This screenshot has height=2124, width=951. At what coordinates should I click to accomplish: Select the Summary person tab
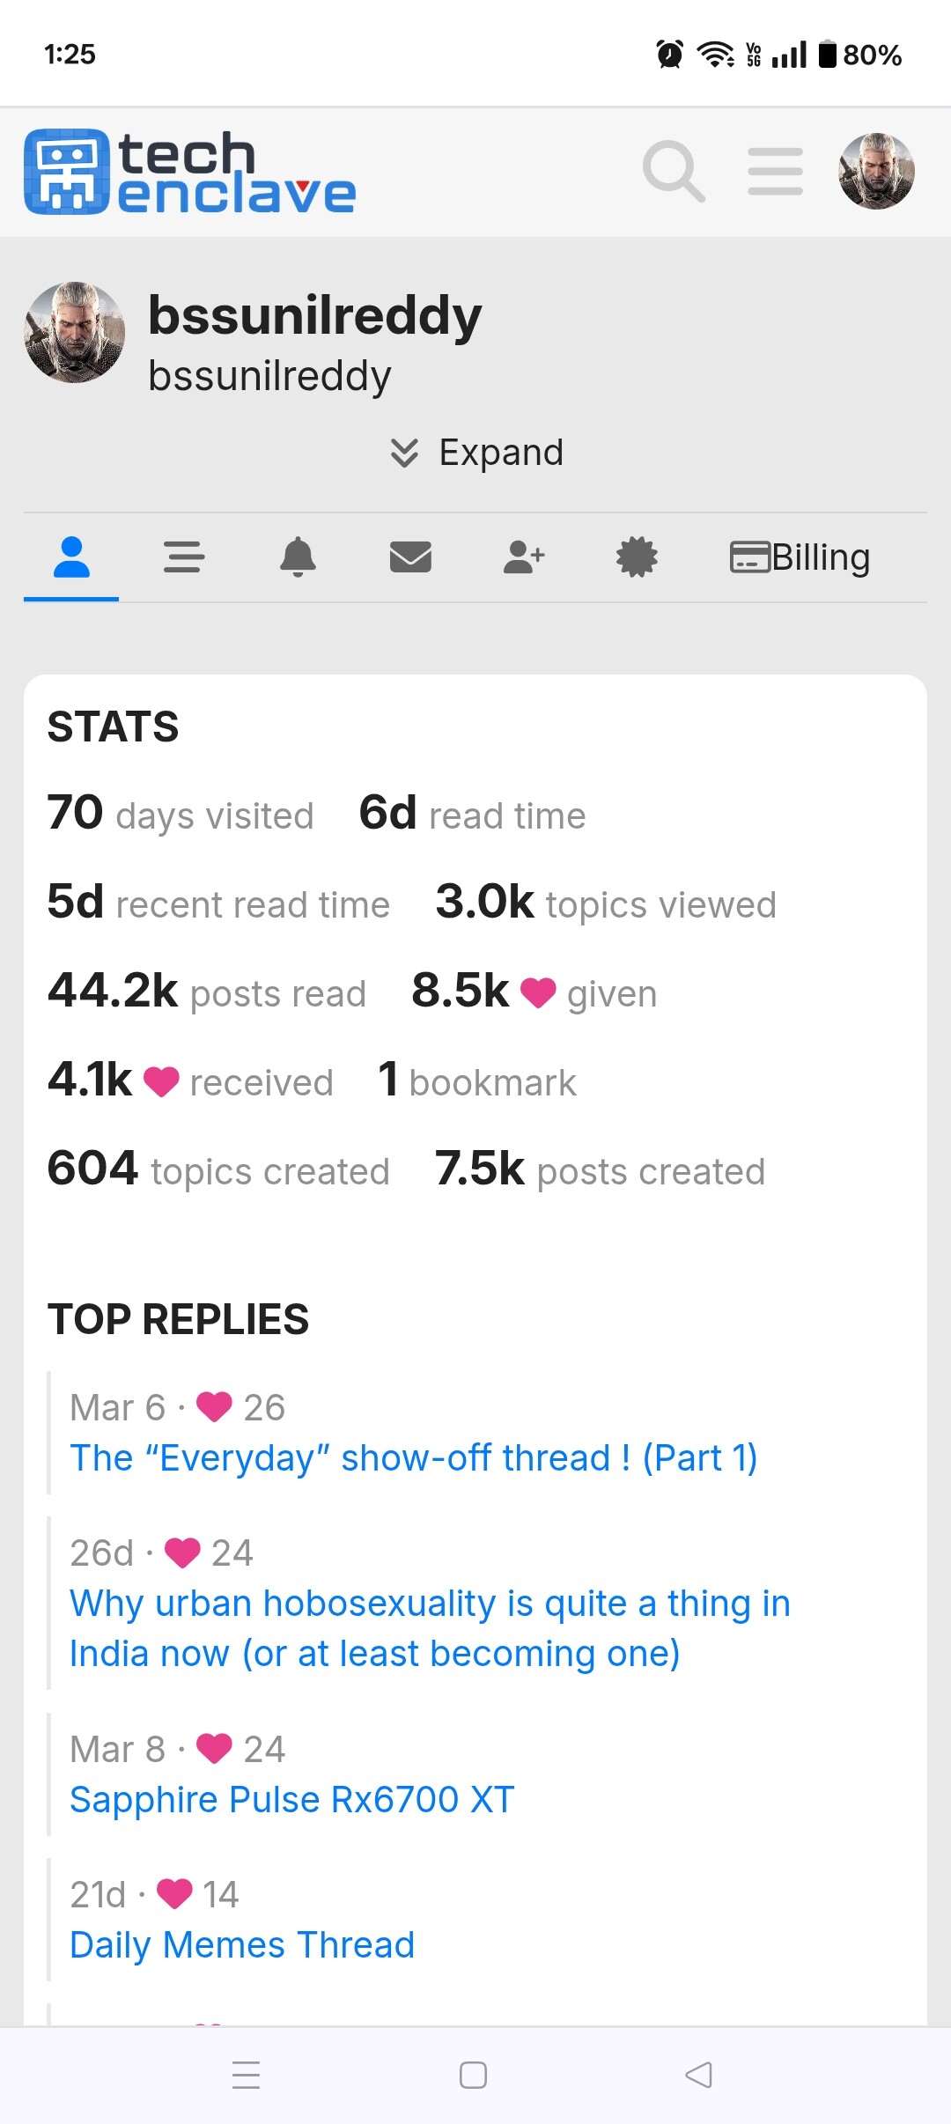[71, 557]
